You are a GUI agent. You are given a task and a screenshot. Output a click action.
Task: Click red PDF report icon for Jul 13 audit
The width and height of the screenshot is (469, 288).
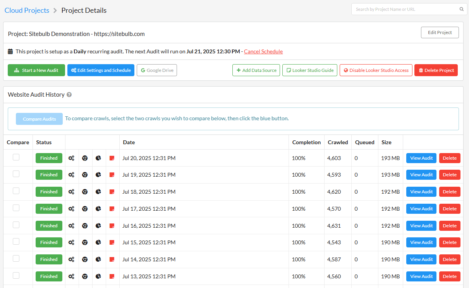click(112, 276)
